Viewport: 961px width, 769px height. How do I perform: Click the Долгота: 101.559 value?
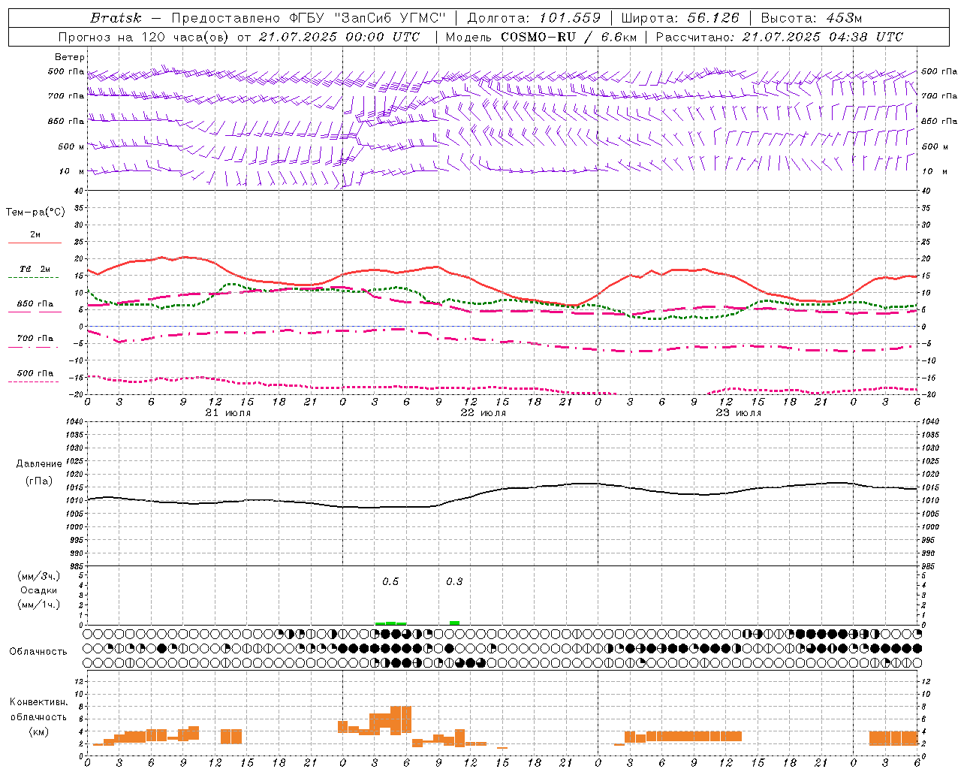[x=534, y=18]
